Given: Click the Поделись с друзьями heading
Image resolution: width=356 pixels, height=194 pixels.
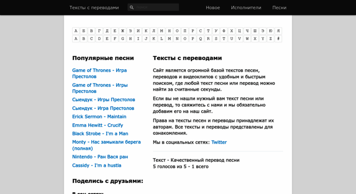Looking at the screenshot, I should click(108, 181).
